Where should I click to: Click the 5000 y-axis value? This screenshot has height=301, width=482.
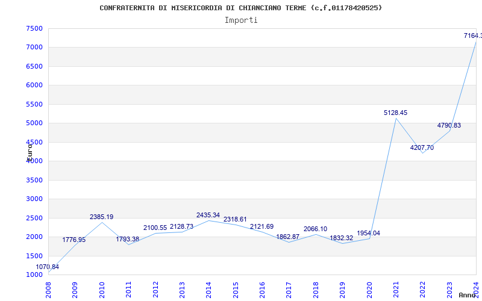coord(34,123)
